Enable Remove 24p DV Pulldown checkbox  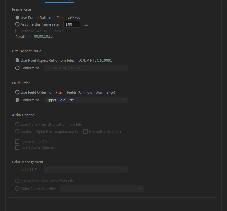tap(17, 31)
